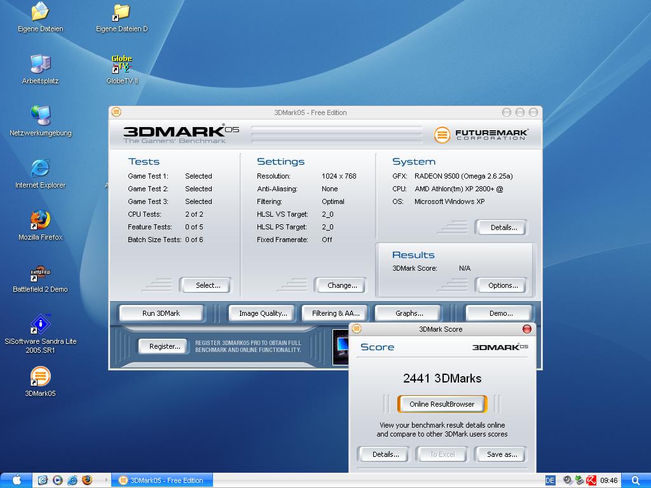
Task: Open the Image Quality... tool
Action: pyautogui.click(x=263, y=313)
